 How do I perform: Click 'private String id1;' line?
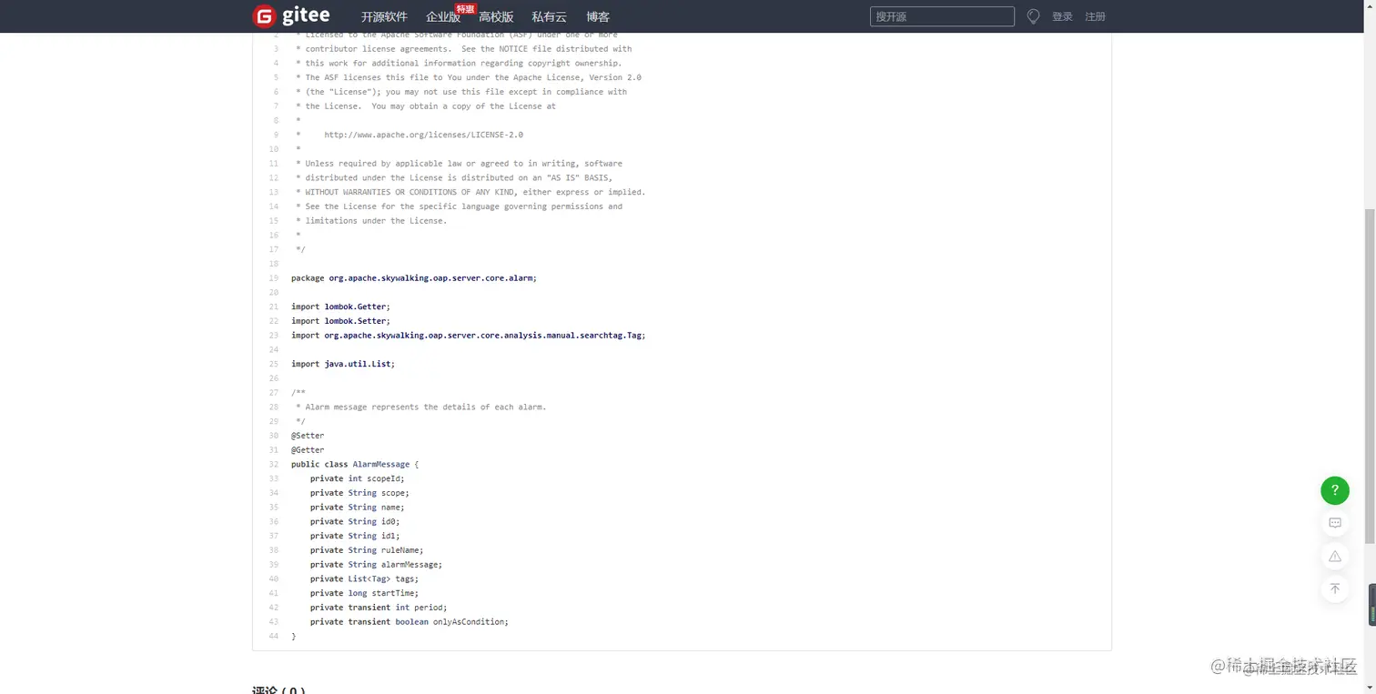coord(355,536)
